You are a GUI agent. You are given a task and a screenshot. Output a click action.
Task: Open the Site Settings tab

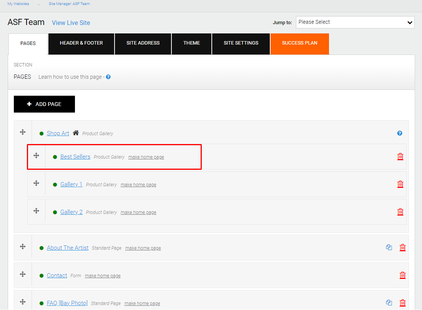[241, 43]
